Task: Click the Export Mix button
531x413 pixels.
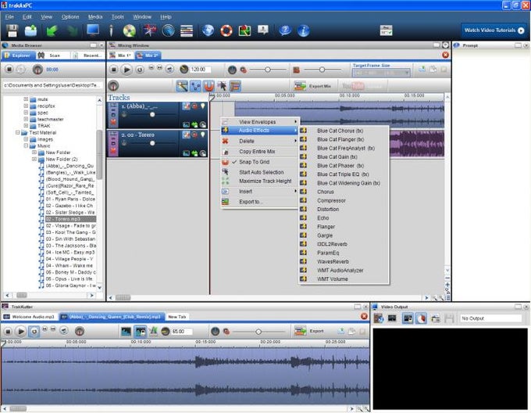Action: point(312,86)
